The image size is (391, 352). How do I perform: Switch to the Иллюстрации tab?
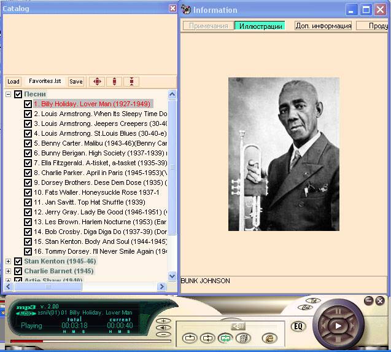(260, 26)
